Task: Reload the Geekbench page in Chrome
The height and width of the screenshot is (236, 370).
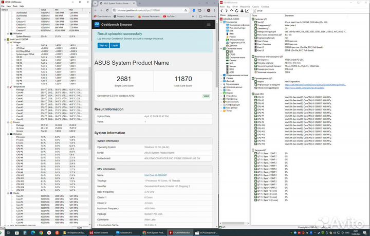Action: [x=107, y=10]
